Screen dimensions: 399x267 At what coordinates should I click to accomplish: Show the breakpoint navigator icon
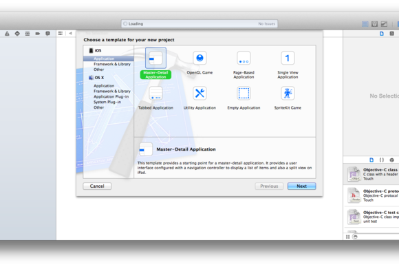coord(38,34)
